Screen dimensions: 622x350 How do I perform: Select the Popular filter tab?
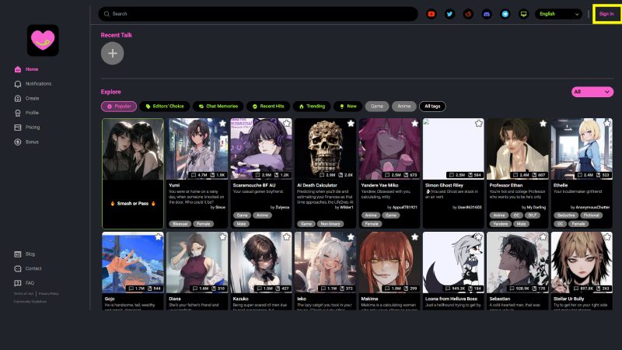(x=119, y=107)
